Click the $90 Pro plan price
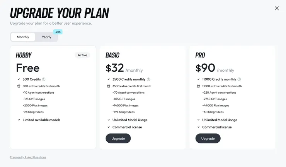 point(205,68)
